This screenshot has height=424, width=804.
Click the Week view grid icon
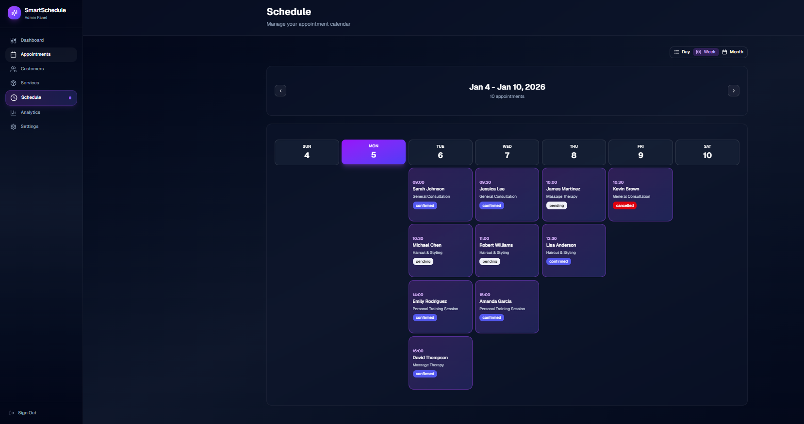click(699, 52)
